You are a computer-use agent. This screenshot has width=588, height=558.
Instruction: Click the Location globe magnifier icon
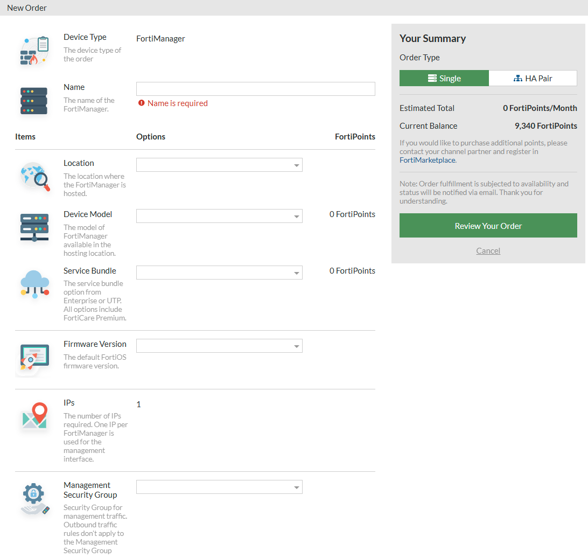click(x=35, y=176)
